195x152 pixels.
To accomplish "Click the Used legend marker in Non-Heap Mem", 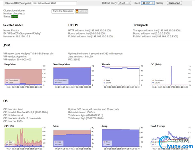I will [x=56, y=83].
